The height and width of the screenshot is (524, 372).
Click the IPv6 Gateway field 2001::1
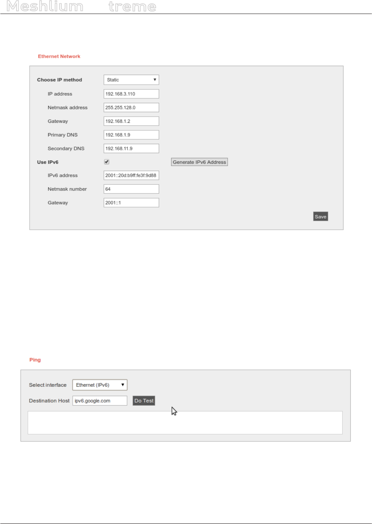pyautogui.click(x=131, y=203)
